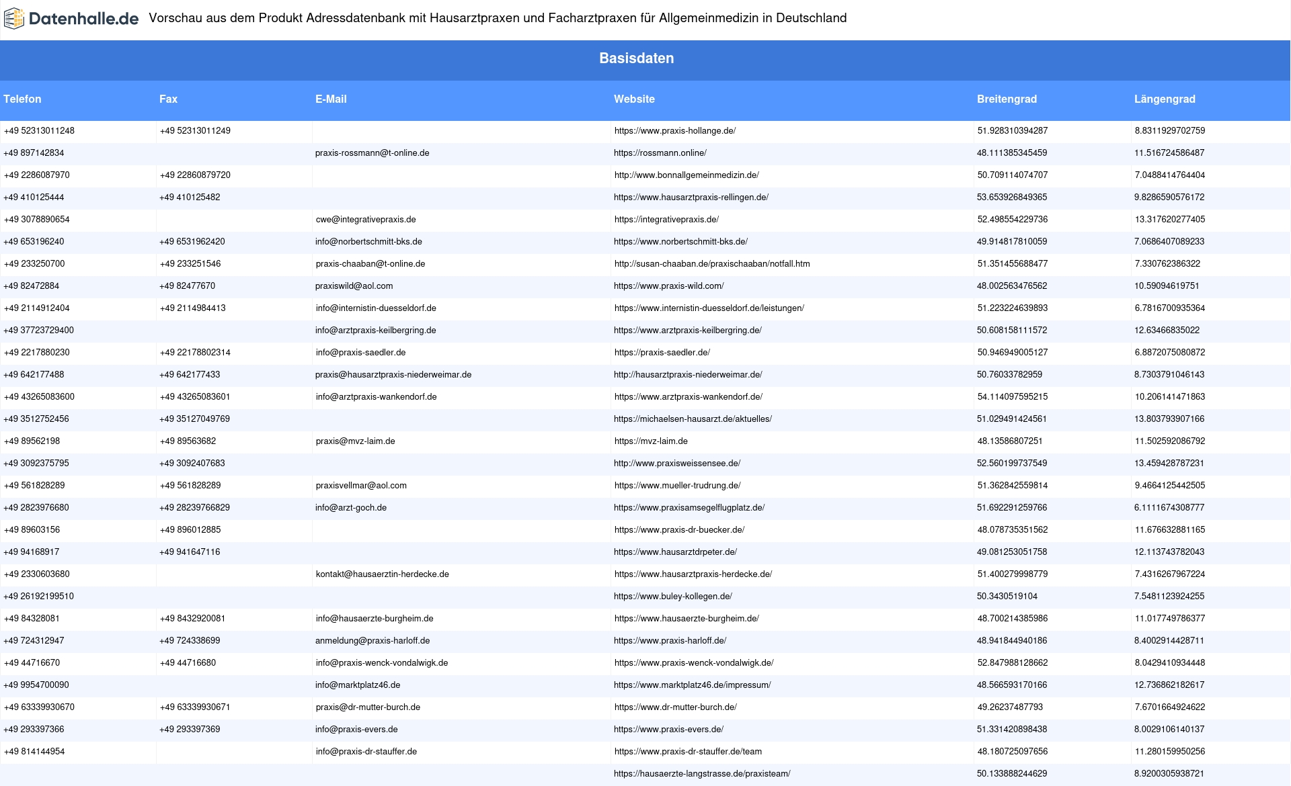Open https://www.praxisamsegelflugplatz.de/ website entry
Viewport: 1291px width, 786px height.
tap(689, 508)
